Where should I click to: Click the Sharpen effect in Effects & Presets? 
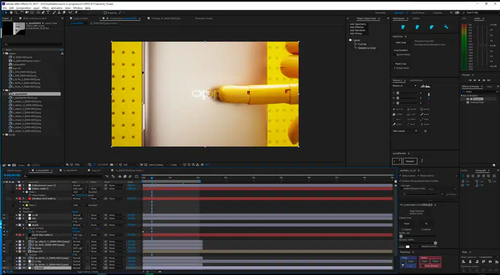point(479,99)
